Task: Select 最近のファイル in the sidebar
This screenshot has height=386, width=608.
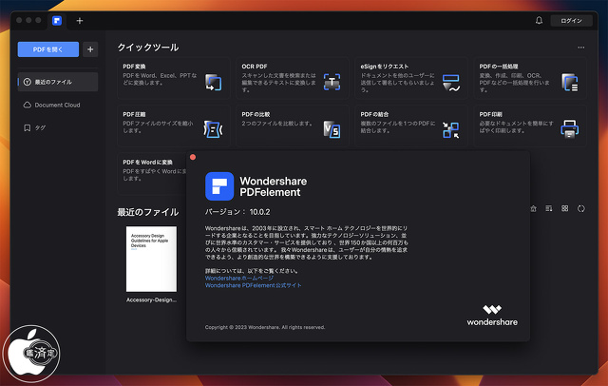Action: pyautogui.click(x=58, y=82)
